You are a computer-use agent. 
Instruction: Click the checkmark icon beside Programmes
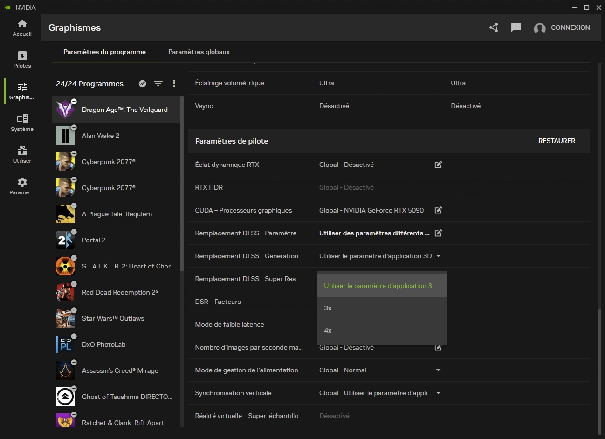[x=143, y=83]
